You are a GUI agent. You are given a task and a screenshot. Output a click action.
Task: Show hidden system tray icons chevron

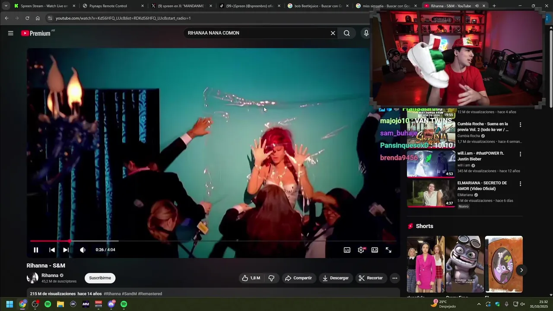click(x=479, y=304)
